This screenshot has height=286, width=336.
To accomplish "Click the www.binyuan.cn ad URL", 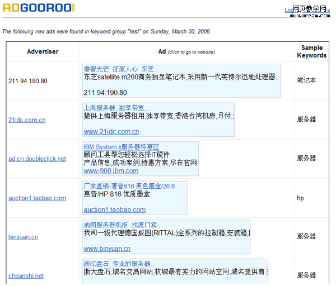I will coord(107,249).
